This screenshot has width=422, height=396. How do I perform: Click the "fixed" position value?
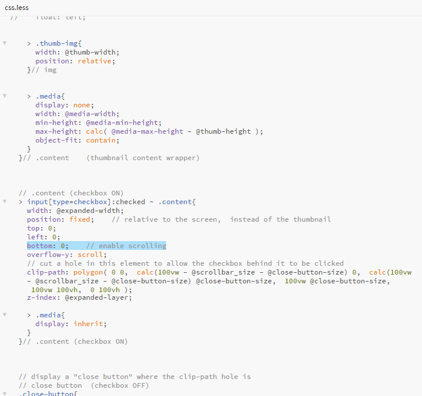(x=81, y=219)
